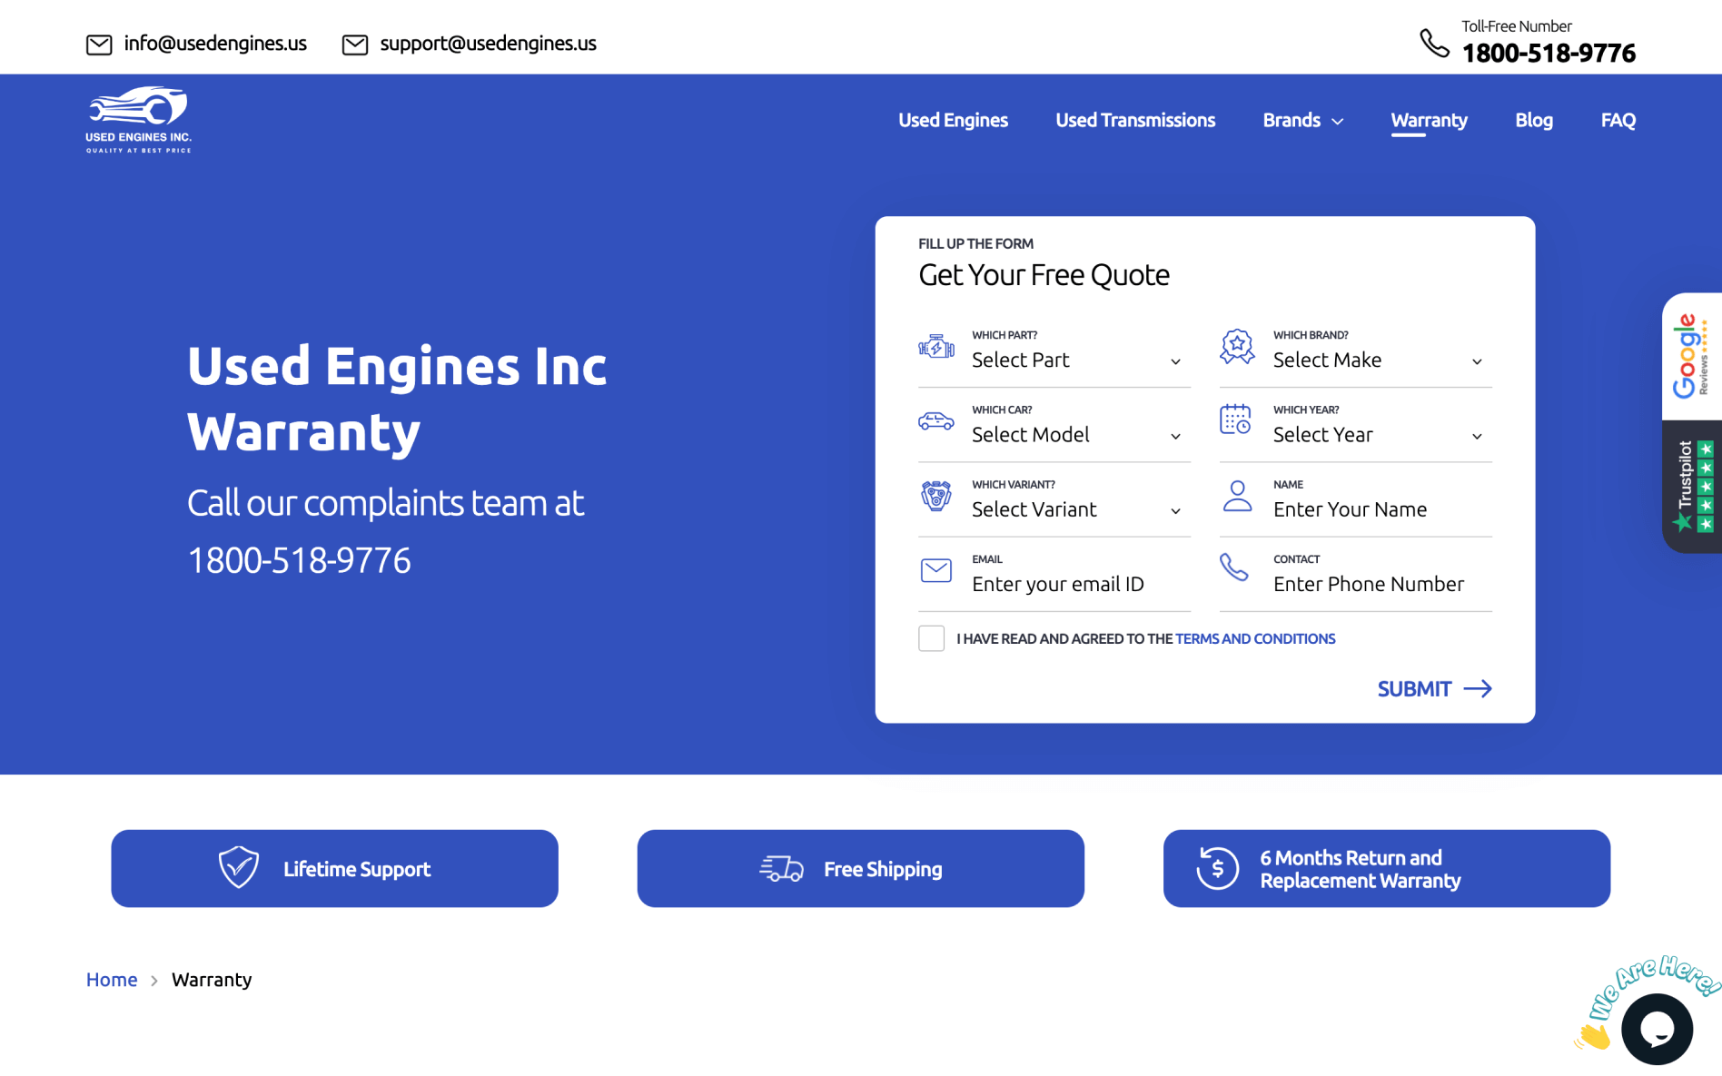Click the Lifetime Support shield icon
The width and height of the screenshot is (1722, 1076).
(239, 868)
